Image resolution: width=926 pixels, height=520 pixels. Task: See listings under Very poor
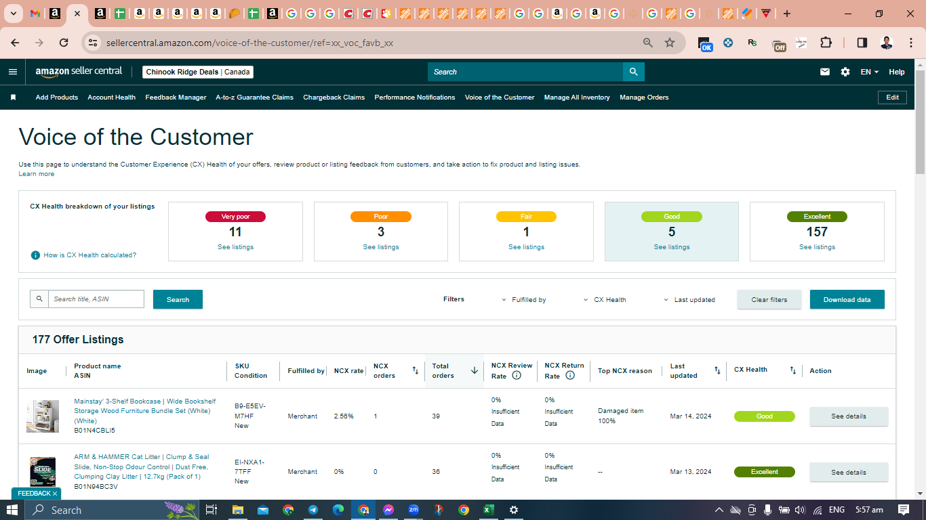tap(235, 247)
